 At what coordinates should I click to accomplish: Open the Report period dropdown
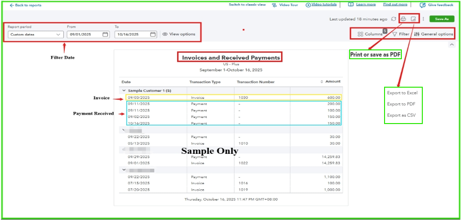pos(35,35)
